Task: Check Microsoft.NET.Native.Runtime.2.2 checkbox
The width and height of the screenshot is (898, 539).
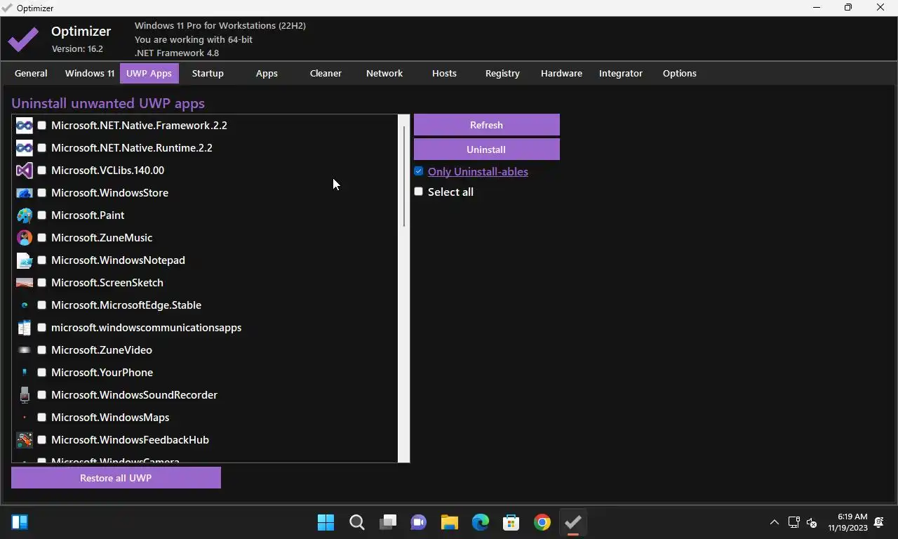Action: click(x=42, y=148)
